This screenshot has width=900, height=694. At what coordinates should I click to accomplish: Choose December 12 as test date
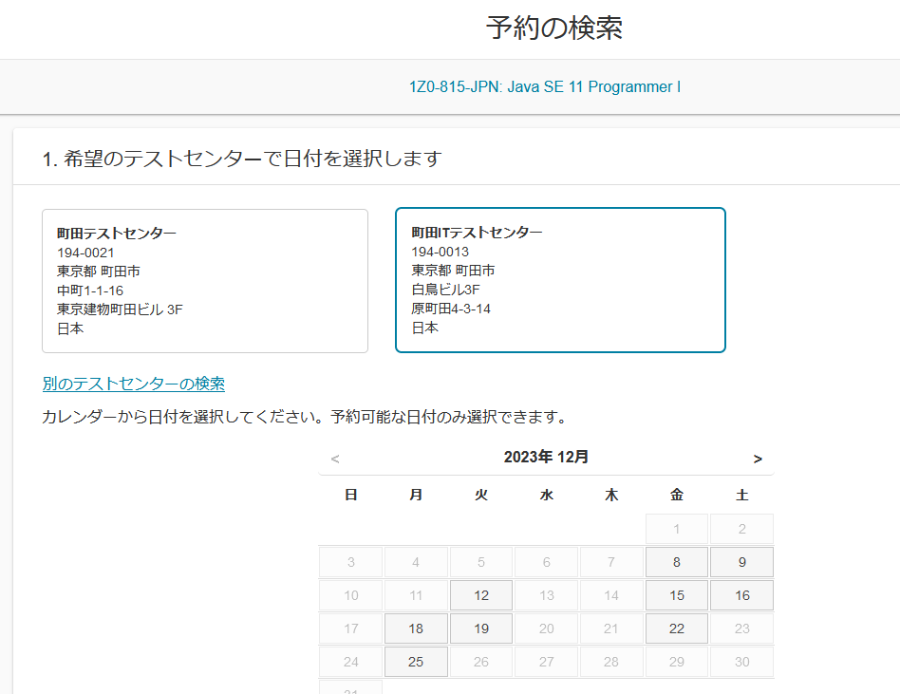tap(481, 595)
